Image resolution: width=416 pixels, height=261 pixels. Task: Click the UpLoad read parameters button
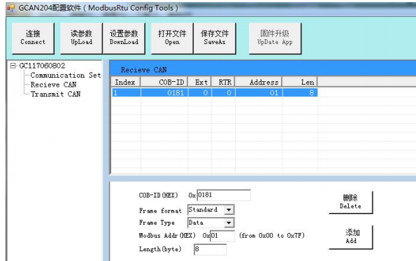pyautogui.click(x=81, y=38)
